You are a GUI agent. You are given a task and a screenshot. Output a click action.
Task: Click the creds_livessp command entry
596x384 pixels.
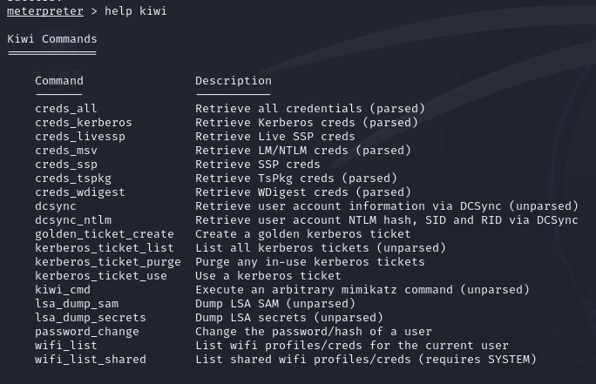click(80, 137)
